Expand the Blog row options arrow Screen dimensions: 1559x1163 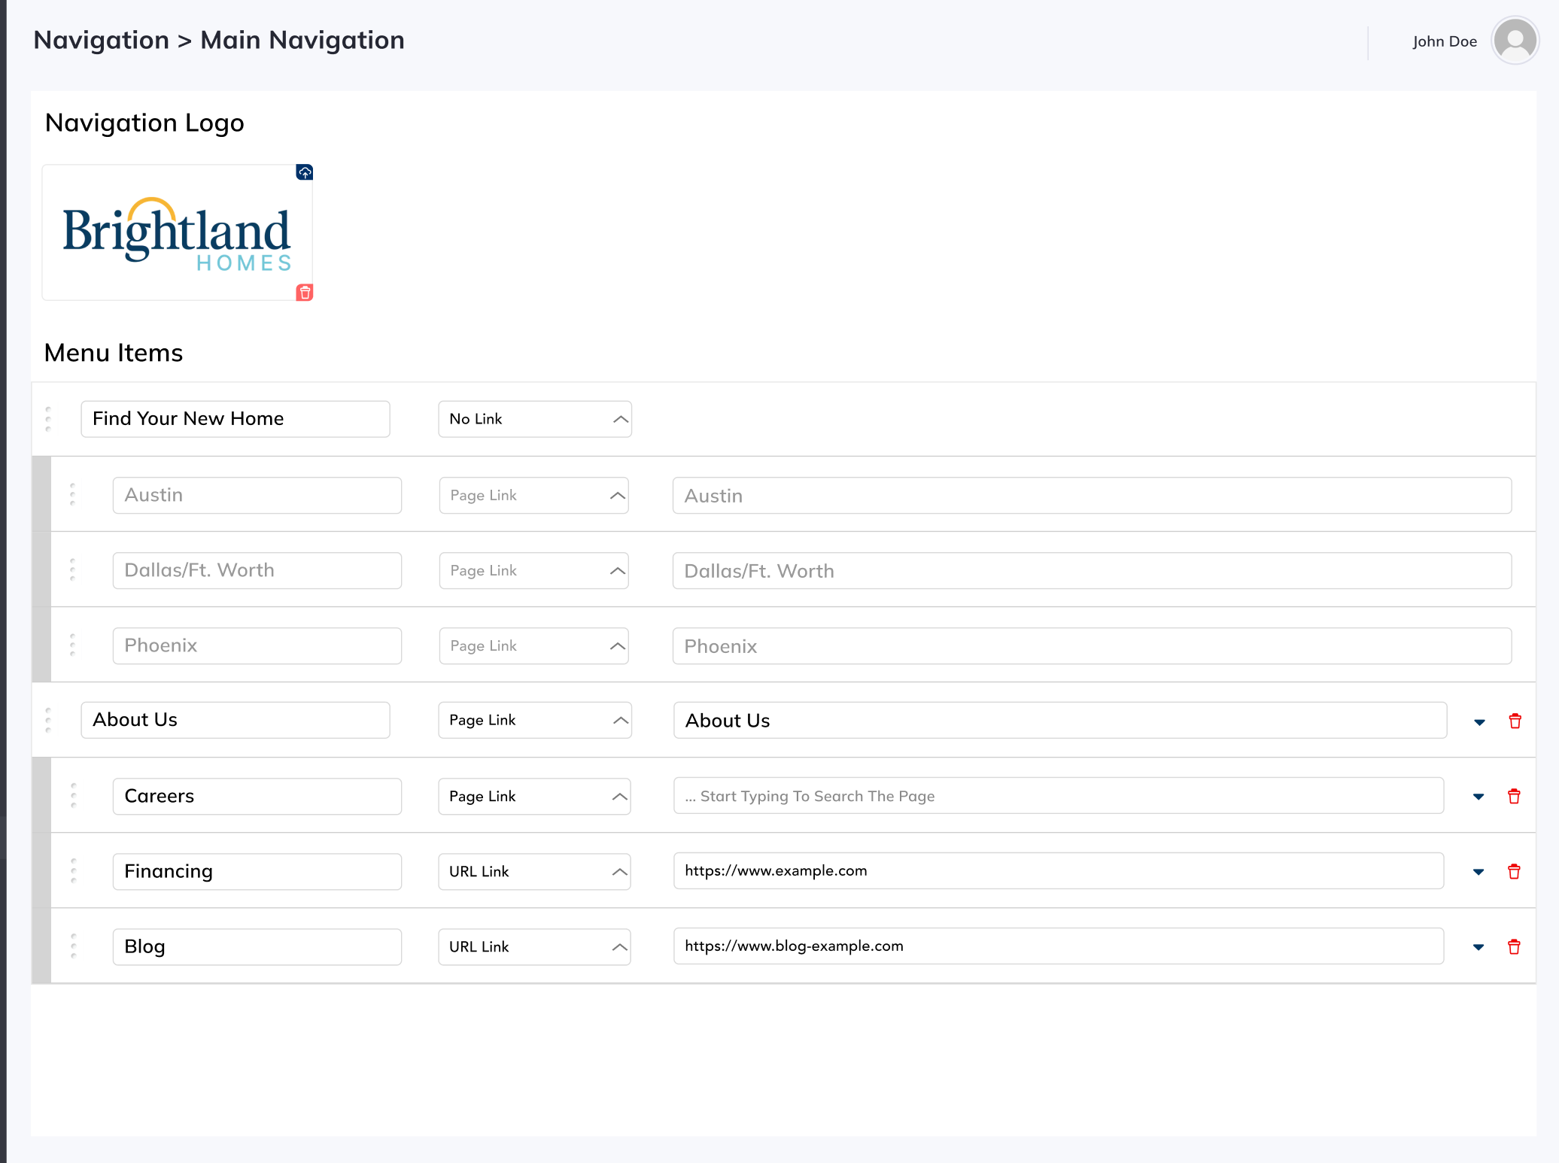pyautogui.click(x=1478, y=947)
